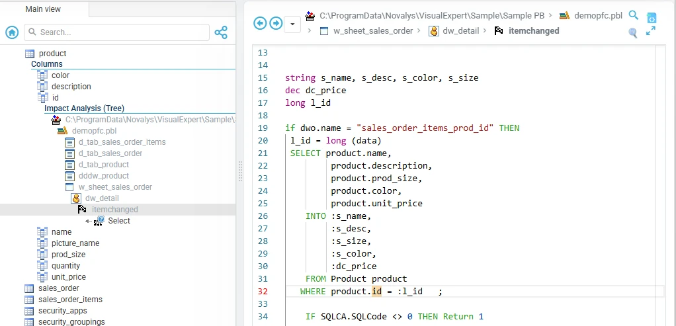Select the prod_size column
This screenshot has width=676, height=326.
pos(69,255)
